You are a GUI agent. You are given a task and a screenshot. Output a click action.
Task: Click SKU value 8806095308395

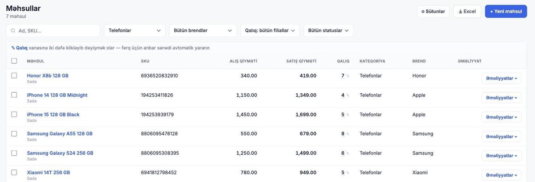point(160,153)
